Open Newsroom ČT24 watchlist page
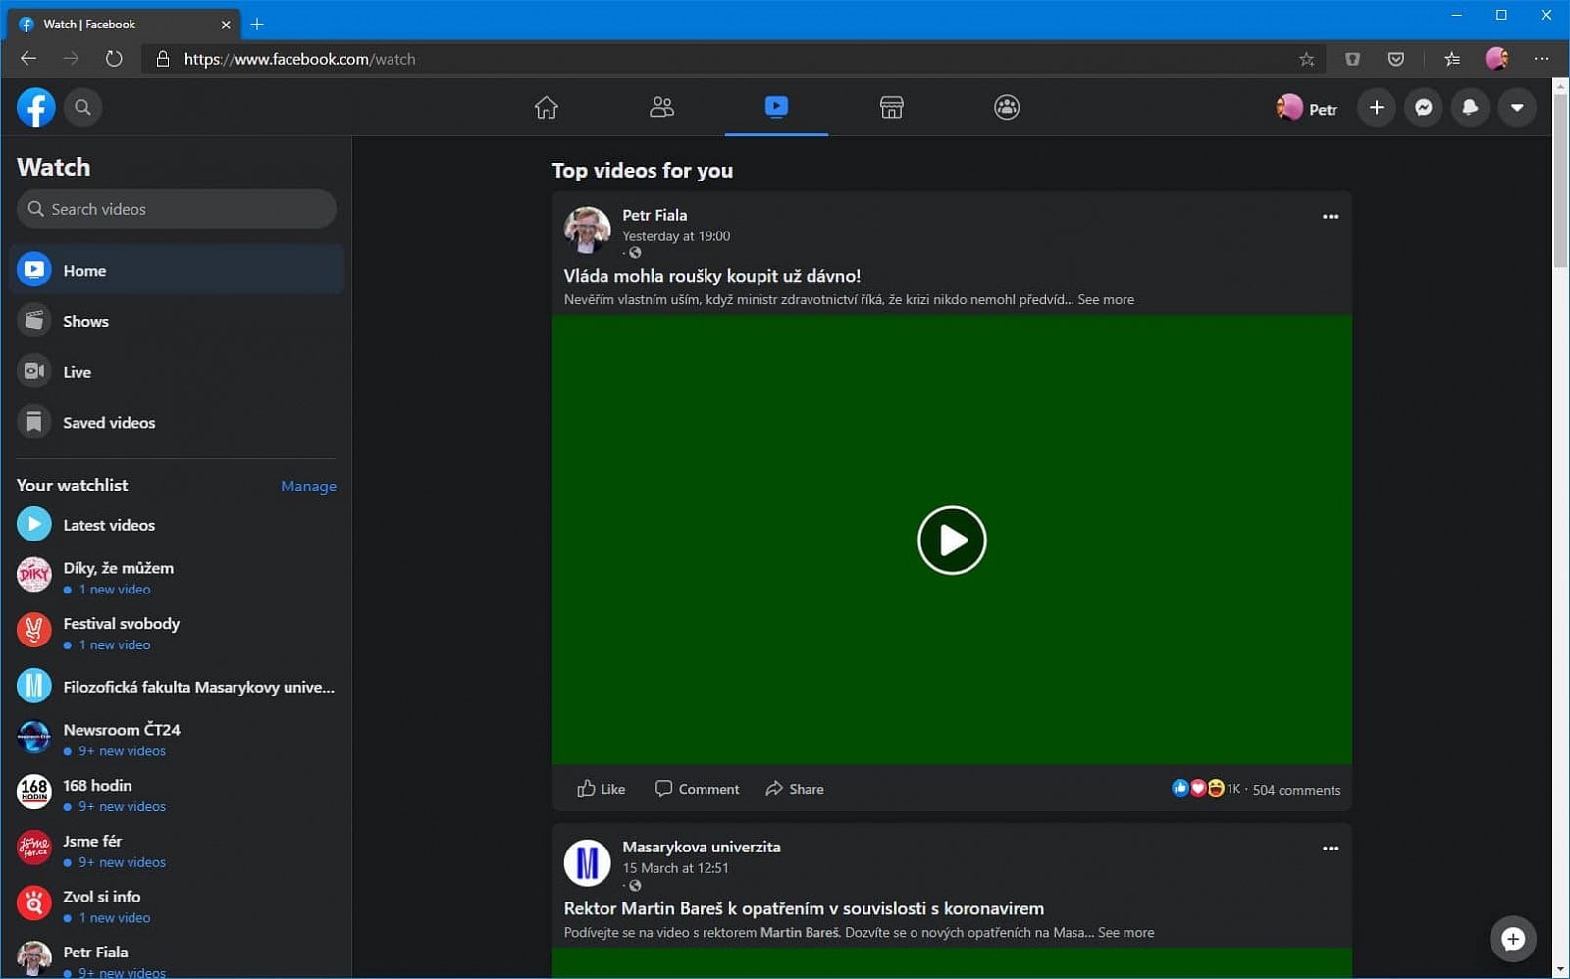 coord(177,739)
